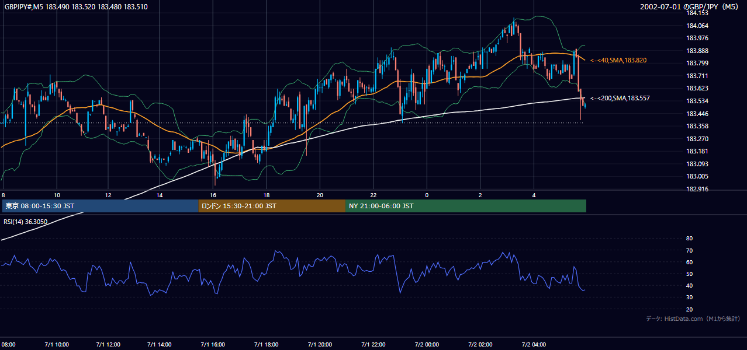Select the 7/2 02:00 bottom time label
This screenshot has width=747, height=350.
tap(480, 345)
